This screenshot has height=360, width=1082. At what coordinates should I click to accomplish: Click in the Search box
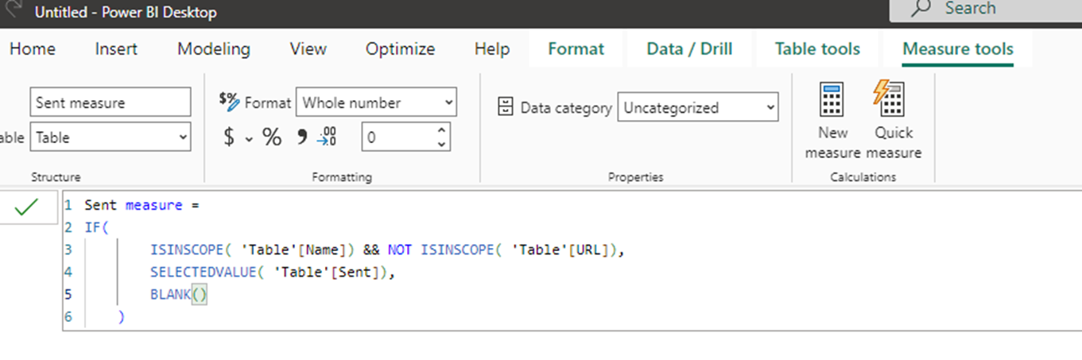coord(986,9)
